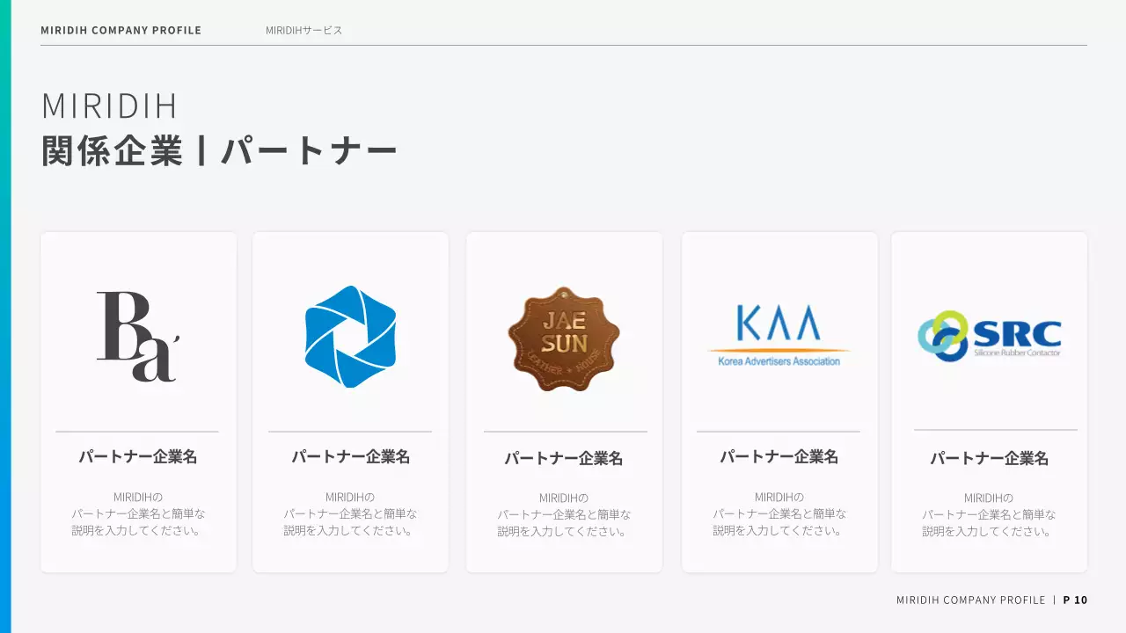Open the MIRIDIHサービス section header

pyautogui.click(x=303, y=29)
